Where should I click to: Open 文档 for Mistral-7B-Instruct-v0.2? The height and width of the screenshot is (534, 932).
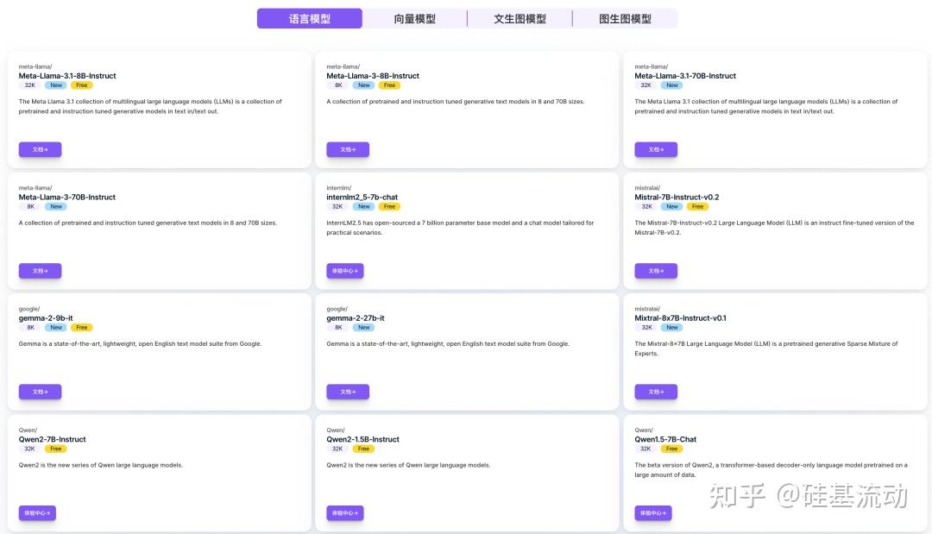pyautogui.click(x=656, y=270)
